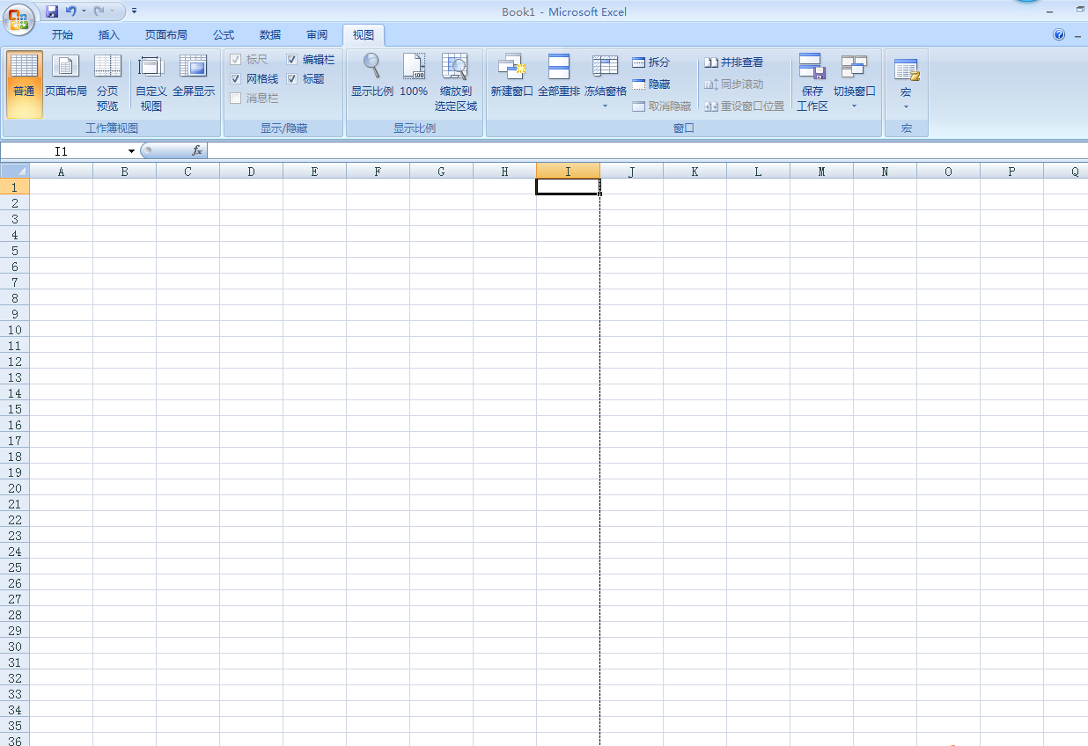
Task: Click the Redo icon
Action: pyautogui.click(x=99, y=11)
